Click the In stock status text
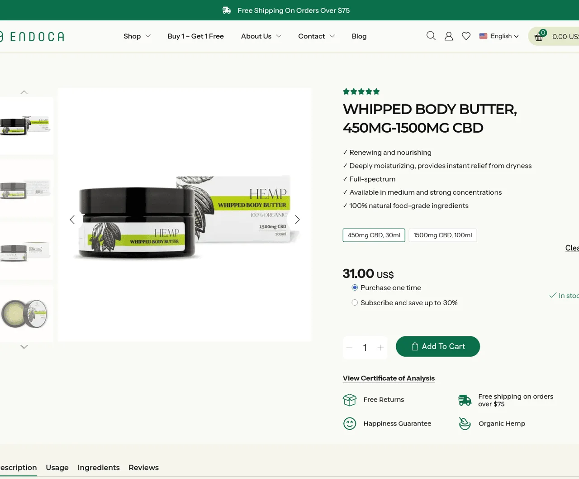 pos(565,296)
